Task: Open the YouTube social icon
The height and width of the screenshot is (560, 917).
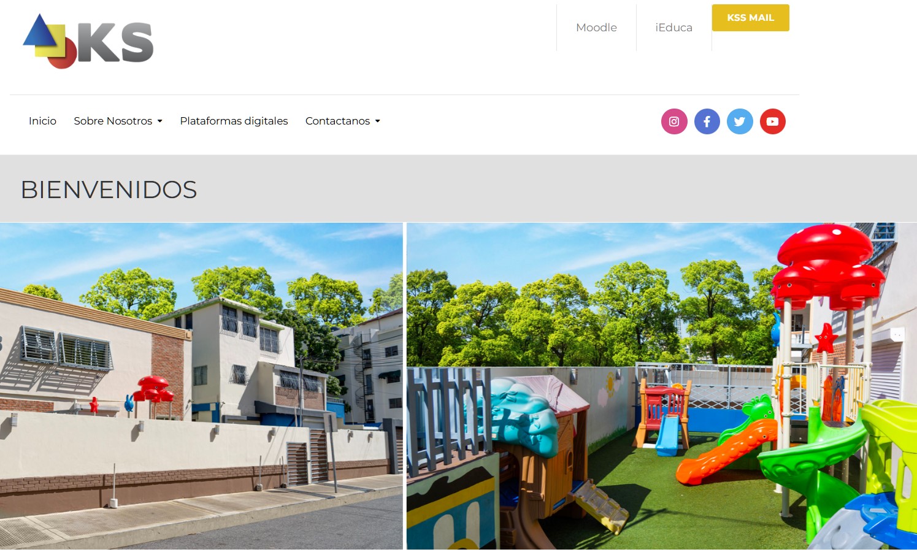Action: [773, 121]
